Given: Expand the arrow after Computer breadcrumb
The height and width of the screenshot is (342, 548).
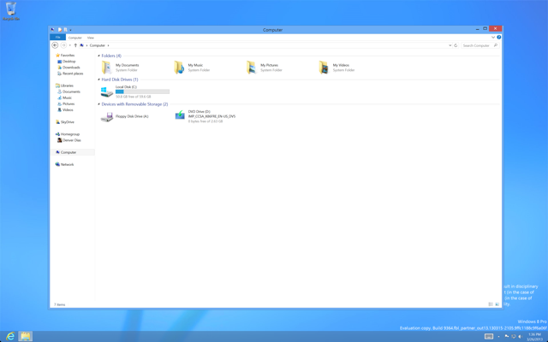Looking at the screenshot, I should (109, 45).
